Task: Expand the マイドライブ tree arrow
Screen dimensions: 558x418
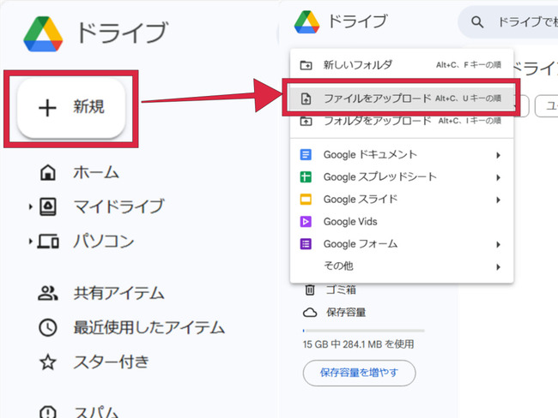Action: coord(31,206)
